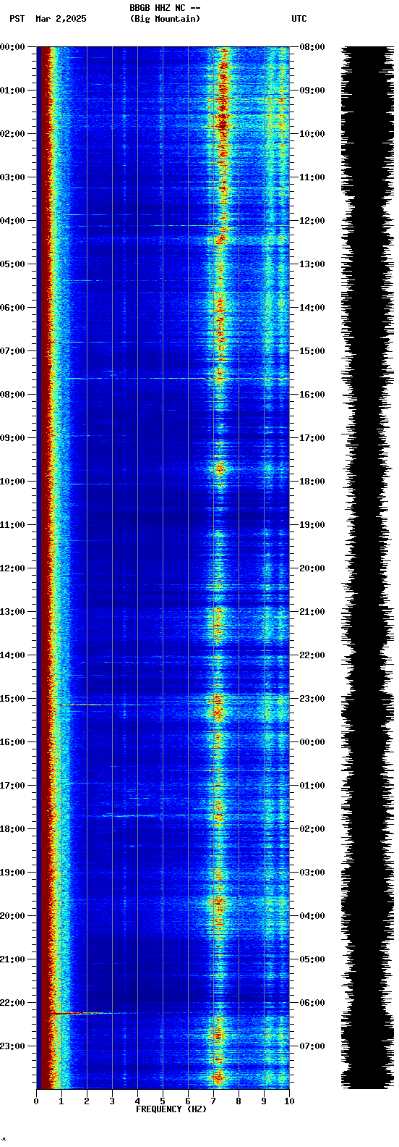Select the 15:00 PST time label

pyautogui.click(x=13, y=699)
